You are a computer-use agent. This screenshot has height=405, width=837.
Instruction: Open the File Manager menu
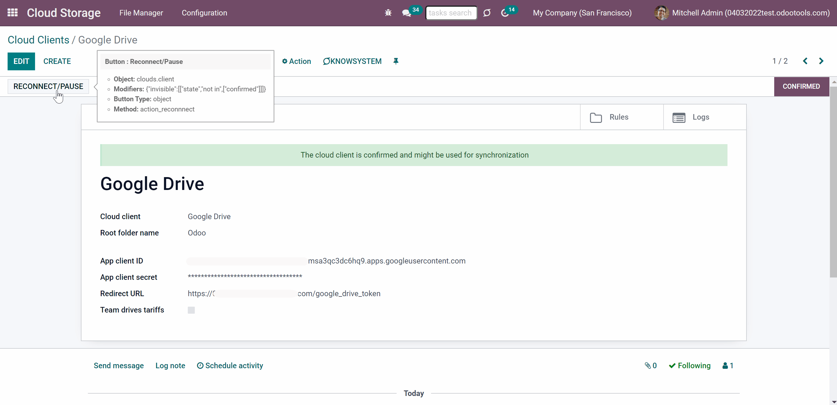[x=141, y=13]
